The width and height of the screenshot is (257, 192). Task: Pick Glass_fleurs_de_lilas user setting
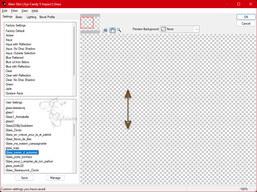tap(18, 139)
